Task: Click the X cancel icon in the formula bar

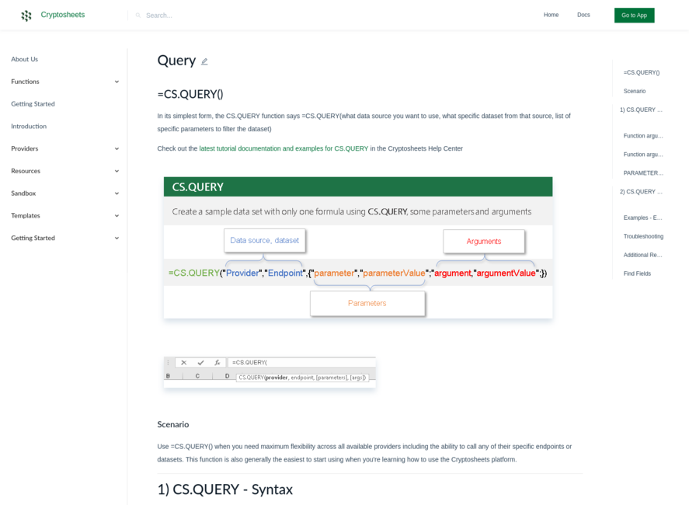Action: (x=184, y=362)
